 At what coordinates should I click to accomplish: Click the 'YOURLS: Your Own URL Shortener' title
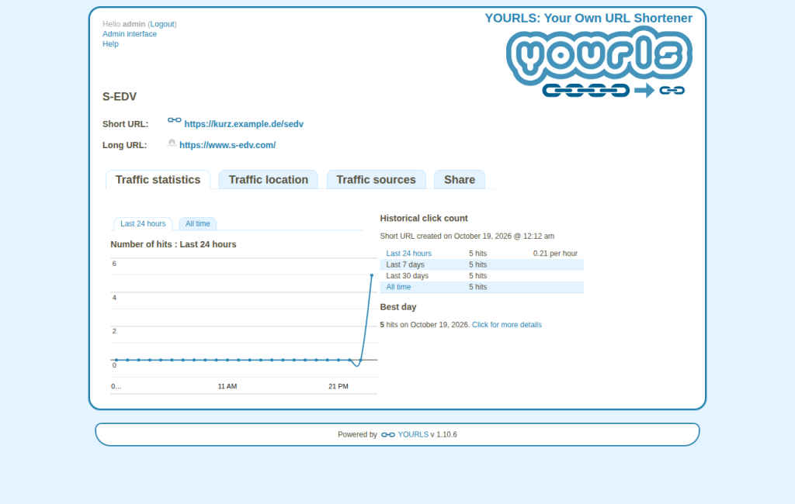588,19
